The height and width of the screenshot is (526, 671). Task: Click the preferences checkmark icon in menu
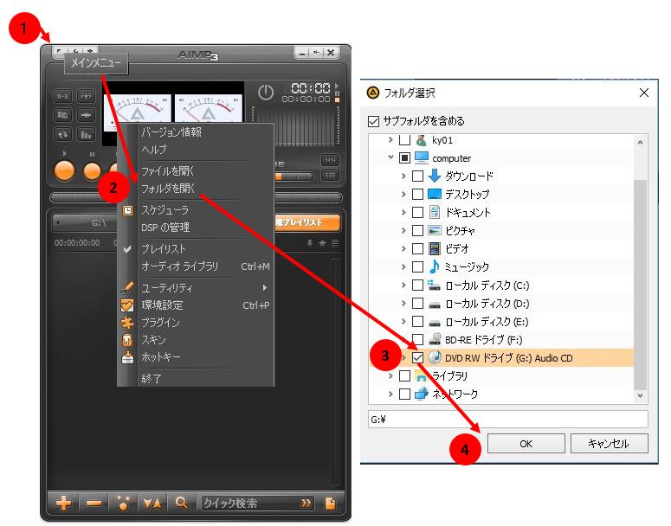click(127, 305)
